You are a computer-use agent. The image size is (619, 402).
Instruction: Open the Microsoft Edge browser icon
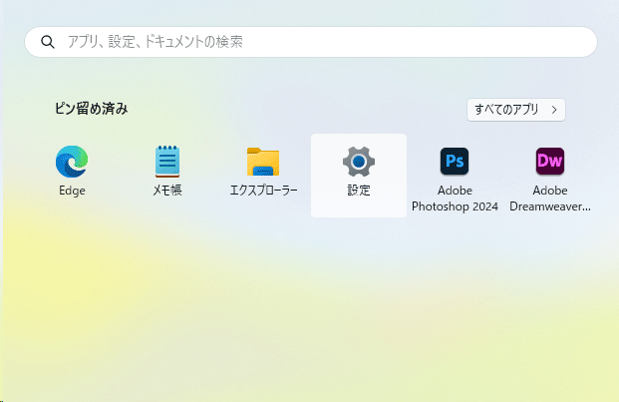72,162
